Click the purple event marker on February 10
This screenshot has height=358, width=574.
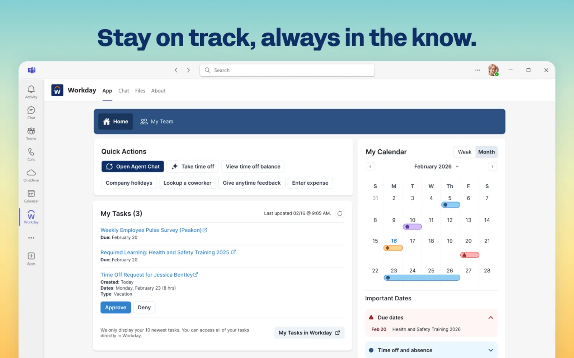412,227
